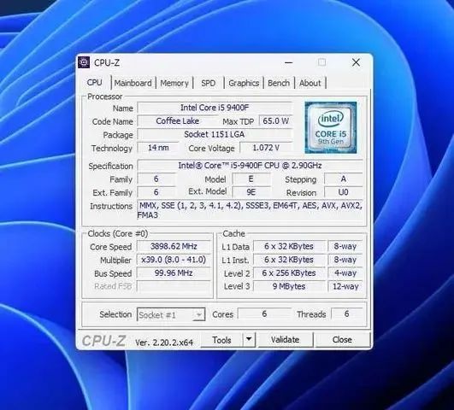Click the 'Clocks (Core #0)' group label
Screen dimensions: 454x410
[x=118, y=233]
